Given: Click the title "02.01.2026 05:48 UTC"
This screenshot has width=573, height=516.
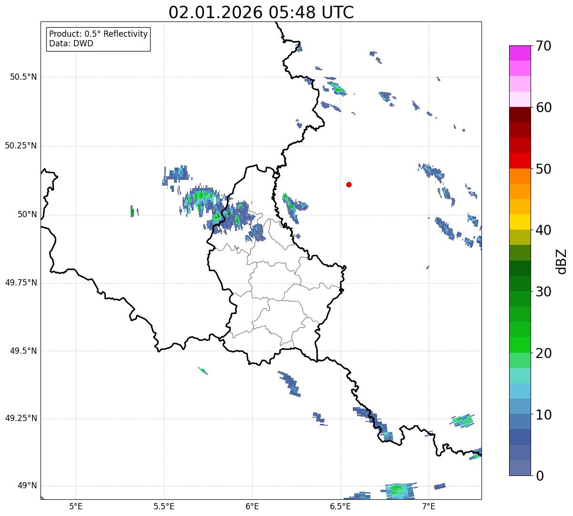Looking at the screenshot, I should 261,12.
